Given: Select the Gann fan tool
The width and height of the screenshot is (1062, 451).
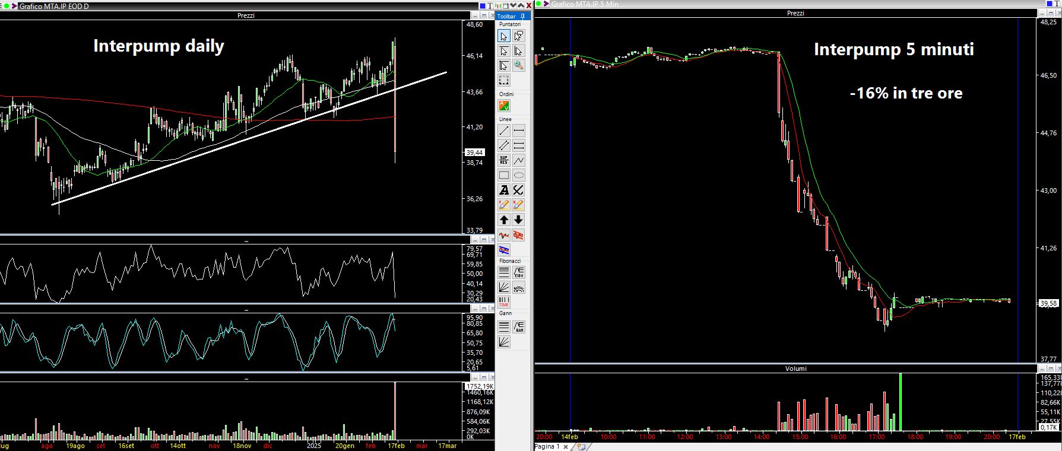Looking at the screenshot, I should pyautogui.click(x=504, y=341).
